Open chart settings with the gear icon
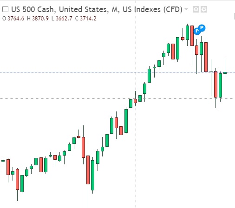235x208 pixels. (204, 9)
